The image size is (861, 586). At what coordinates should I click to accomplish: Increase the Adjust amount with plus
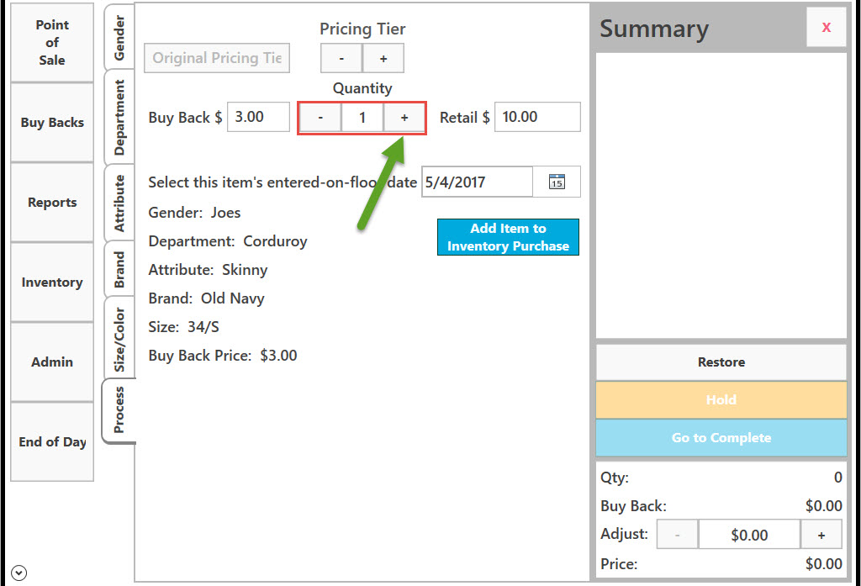coord(821,535)
